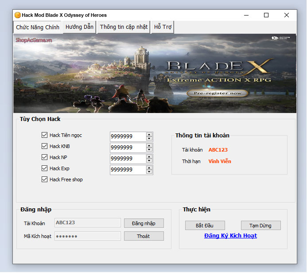The image size is (307, 273).
Task: Open the Hướng Dẫn tab
Action: click(79, 27)
